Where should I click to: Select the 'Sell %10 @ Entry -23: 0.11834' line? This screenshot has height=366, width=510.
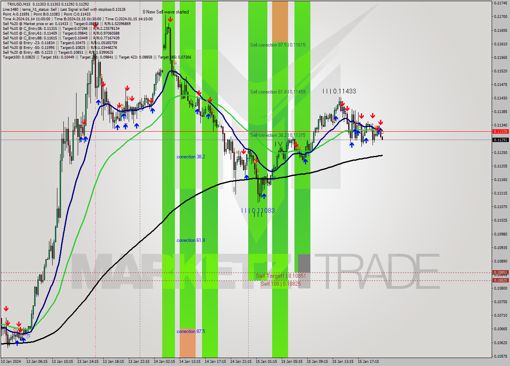[60, 43]
